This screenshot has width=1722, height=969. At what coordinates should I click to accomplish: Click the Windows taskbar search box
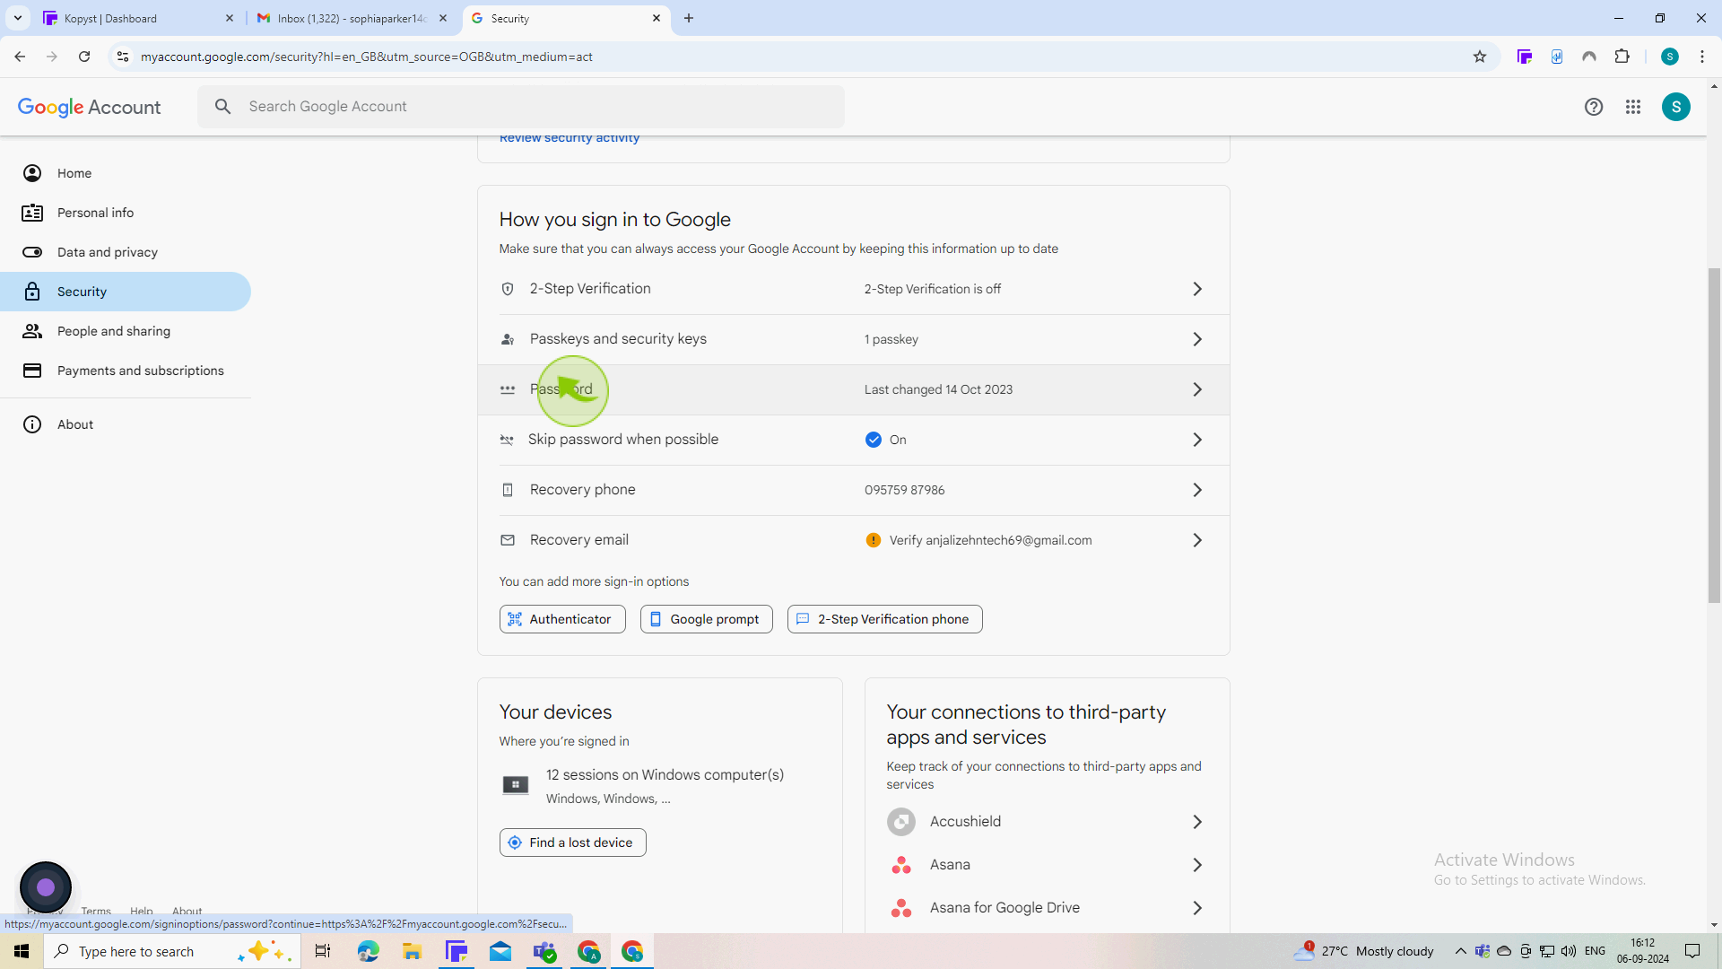[170, 951]
